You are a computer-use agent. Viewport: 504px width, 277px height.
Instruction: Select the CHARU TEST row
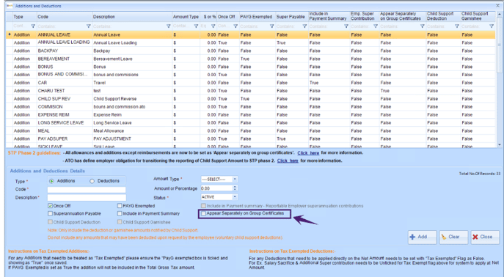(x=251, y=91)
